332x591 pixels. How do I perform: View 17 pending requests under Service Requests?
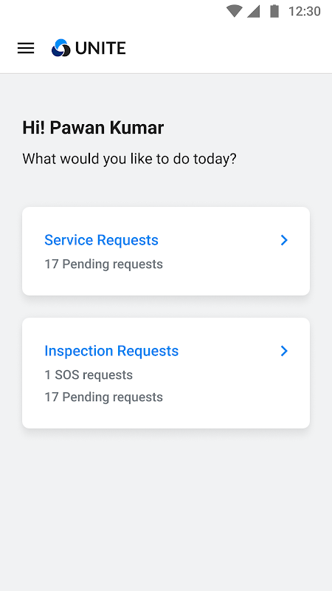(x=103, y=264)
